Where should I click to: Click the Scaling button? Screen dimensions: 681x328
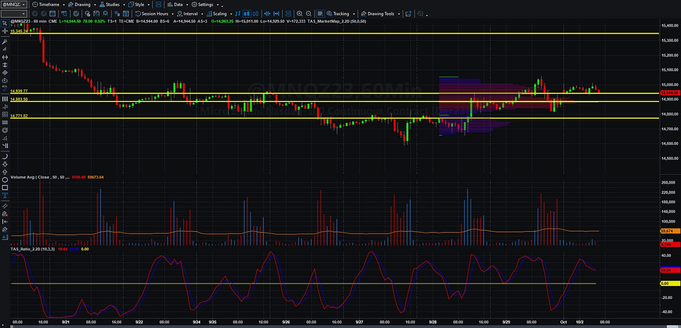point(219,14)
